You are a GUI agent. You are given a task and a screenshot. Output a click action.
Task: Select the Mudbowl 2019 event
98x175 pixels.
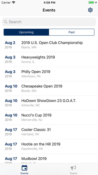click(x=49, y=159)
